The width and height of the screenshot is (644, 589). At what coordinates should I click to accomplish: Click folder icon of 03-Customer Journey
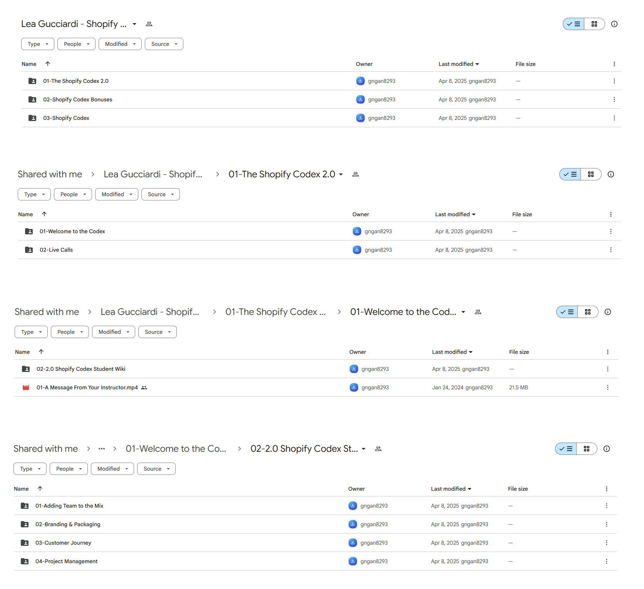tap(25, 543)
